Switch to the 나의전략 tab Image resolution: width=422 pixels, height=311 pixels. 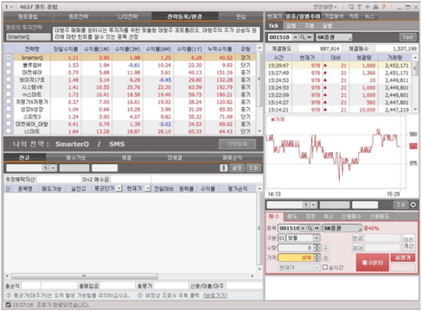coord(127,16)
